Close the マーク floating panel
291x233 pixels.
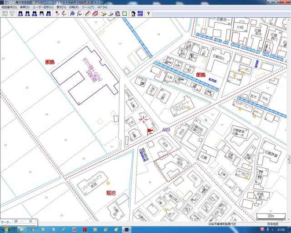coord(30,222)
